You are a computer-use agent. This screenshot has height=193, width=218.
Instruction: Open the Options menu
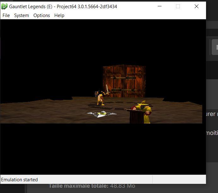[42, 15]
